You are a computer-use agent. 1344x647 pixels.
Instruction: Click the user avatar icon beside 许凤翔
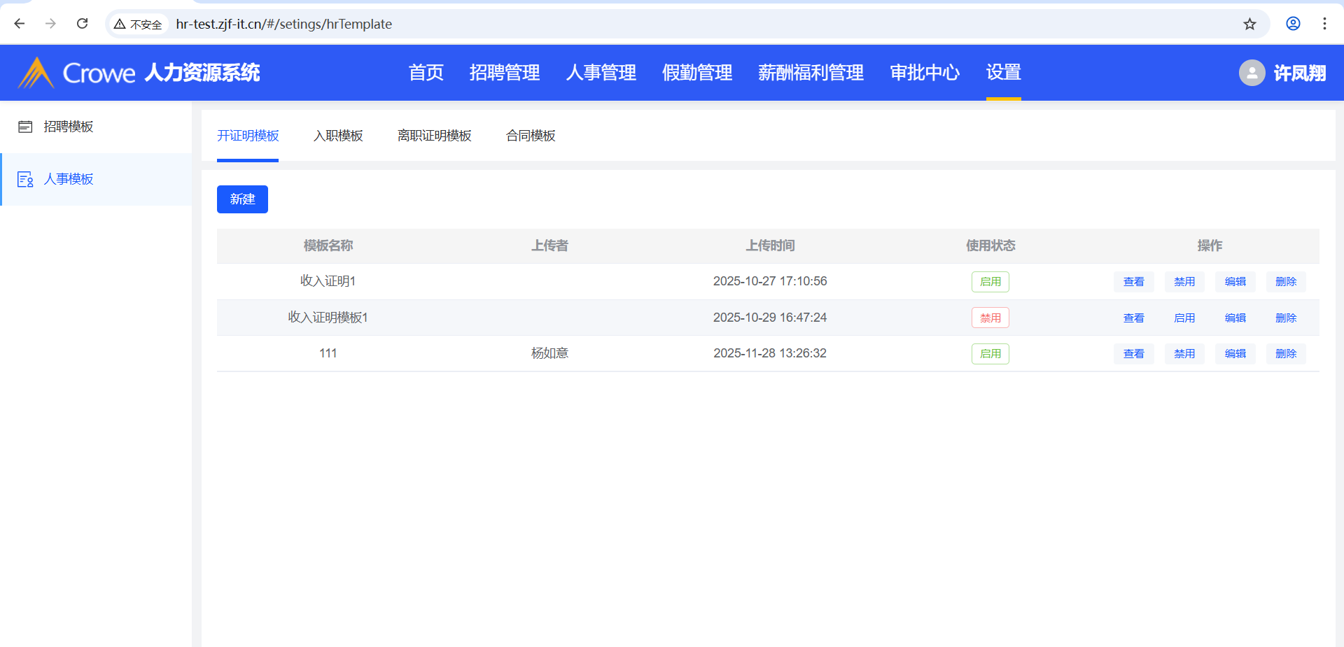coord(1252,73)
